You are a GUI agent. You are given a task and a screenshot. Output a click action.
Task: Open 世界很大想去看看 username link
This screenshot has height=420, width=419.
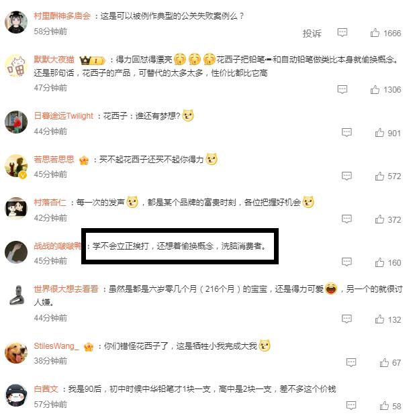(x=66, y=289)
